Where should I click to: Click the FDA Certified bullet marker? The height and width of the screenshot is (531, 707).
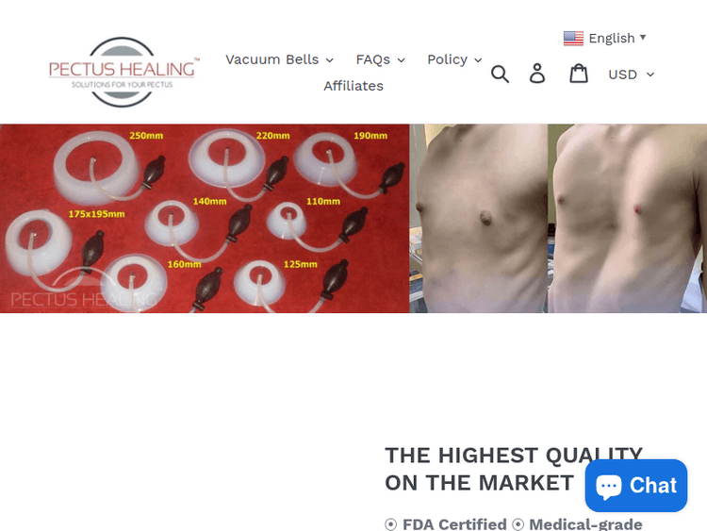click(x=390, y=524)
